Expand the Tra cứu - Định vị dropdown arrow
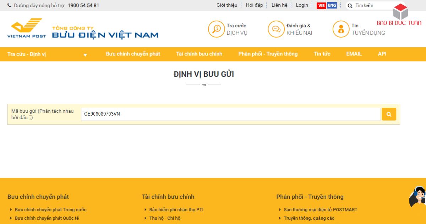 tap(85, 55)
